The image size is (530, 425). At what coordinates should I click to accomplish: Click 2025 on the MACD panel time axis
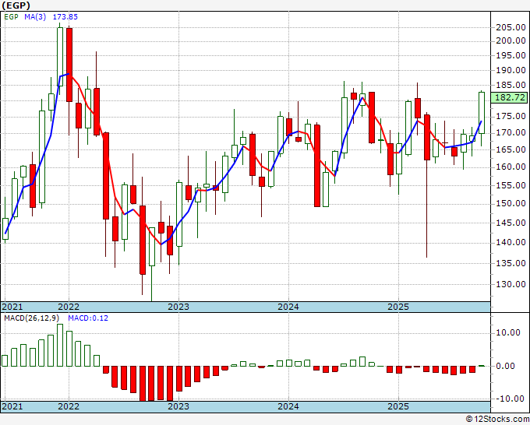click(x=398, y=406)
